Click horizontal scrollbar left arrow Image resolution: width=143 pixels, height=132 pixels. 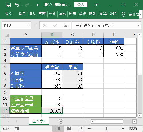coord(93,121)
